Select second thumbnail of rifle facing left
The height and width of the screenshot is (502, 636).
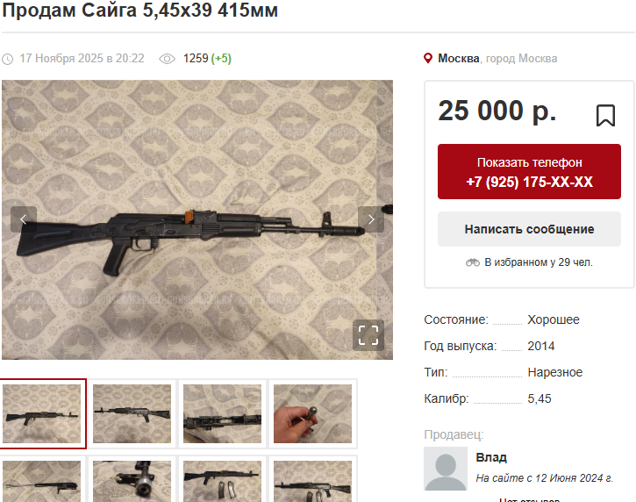pos(132,413)
